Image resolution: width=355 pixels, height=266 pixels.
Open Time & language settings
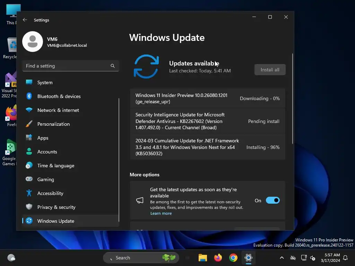click(x=71, y=166)
